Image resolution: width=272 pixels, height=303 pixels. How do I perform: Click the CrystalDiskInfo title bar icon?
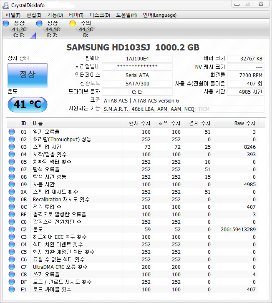6,5
